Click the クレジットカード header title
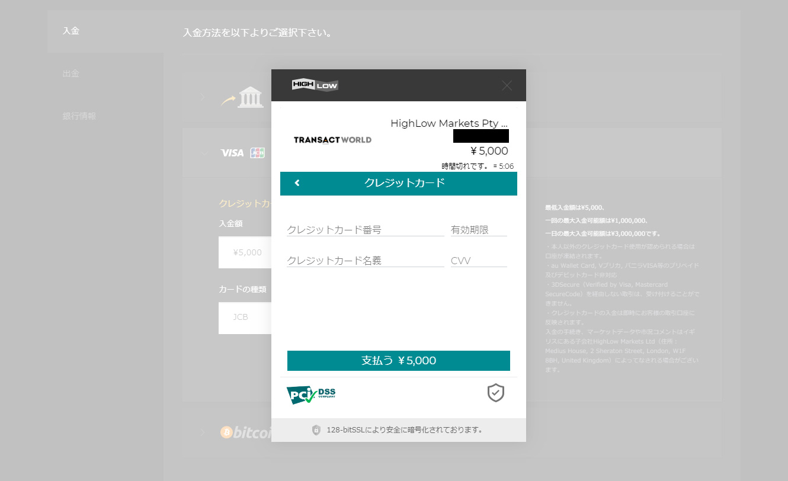The height and width of the screenshot is (481, 788). 405,183
